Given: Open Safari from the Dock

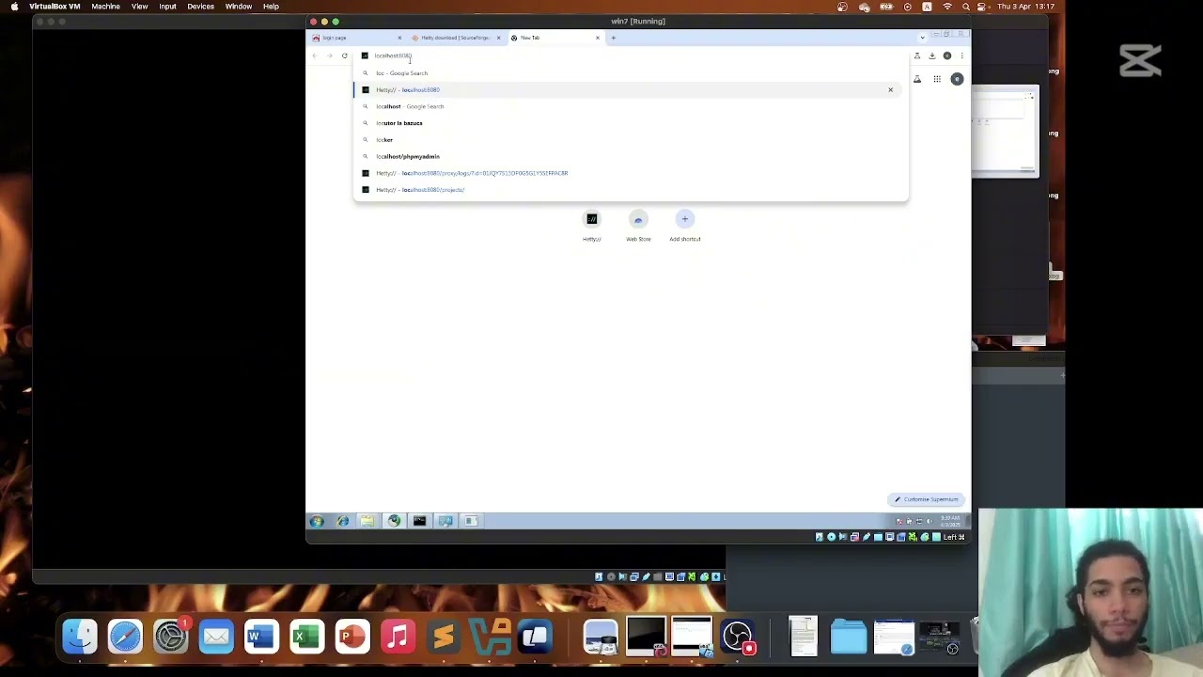Looking at the screenshot, I should pos(125,637).
